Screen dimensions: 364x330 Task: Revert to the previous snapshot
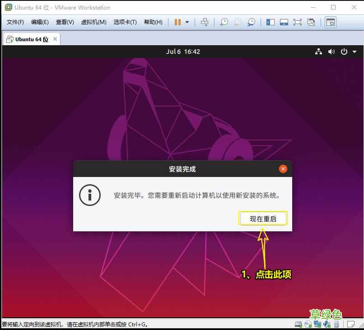(x=238, y=22)
